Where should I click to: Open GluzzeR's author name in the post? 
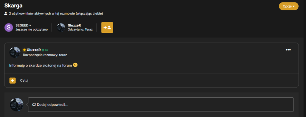(x=34, y=50)
